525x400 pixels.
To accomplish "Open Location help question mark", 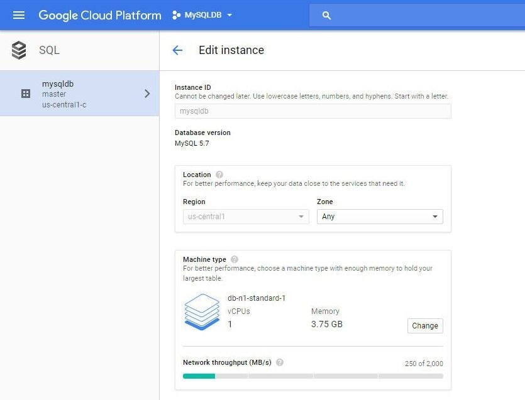I will (x=219, y=175).
